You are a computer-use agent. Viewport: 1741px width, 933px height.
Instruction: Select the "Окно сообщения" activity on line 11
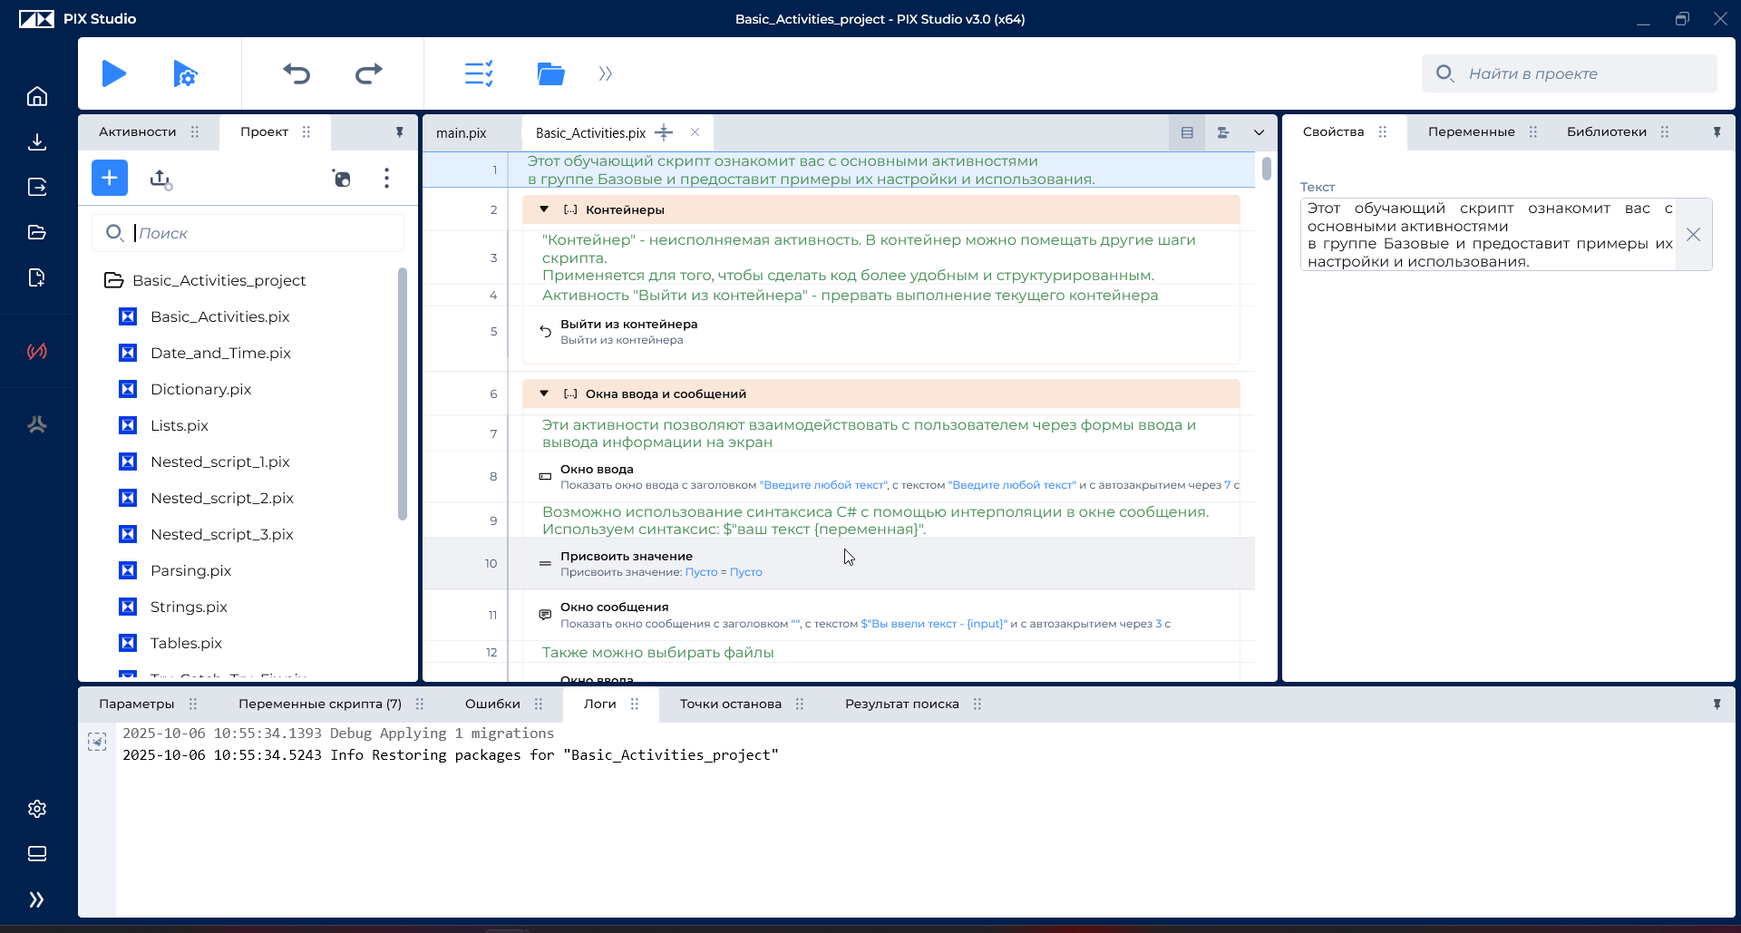click(881, 615)
